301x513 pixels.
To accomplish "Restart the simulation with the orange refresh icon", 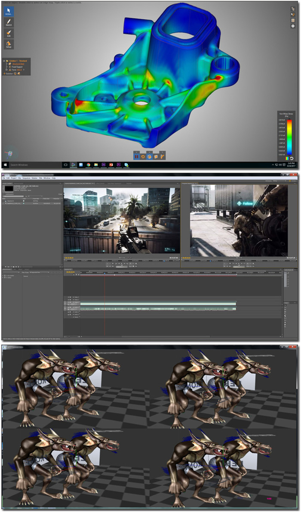I will (143, 156).
